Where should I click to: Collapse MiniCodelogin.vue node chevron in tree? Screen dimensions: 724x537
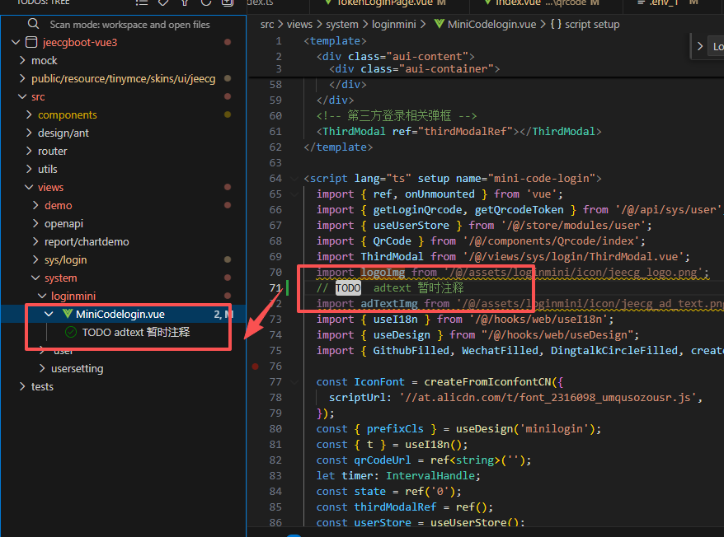click(49, 314)
